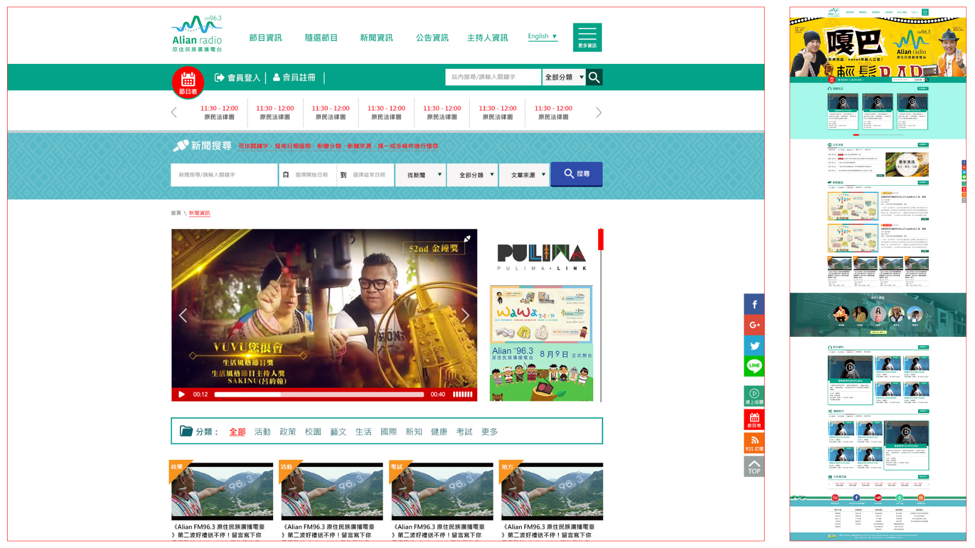Click the site search magnifier icon
Image resolution: width=975 pixels, height=548 pixels.
pyautogui.click(x=594, y=77)
